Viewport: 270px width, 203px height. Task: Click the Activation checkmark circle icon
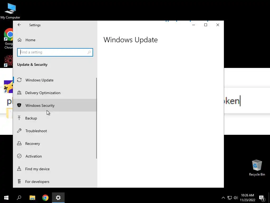coord(19,156)
